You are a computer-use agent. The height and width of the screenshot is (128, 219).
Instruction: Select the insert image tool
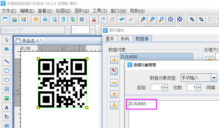click(x=6, y=89)
